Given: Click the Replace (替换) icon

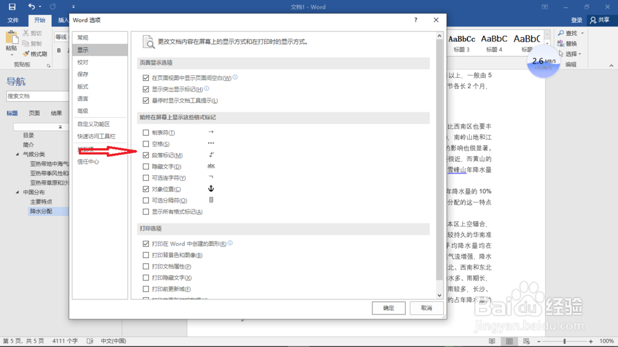Looking at the screenshot, I should click(561, 43).
